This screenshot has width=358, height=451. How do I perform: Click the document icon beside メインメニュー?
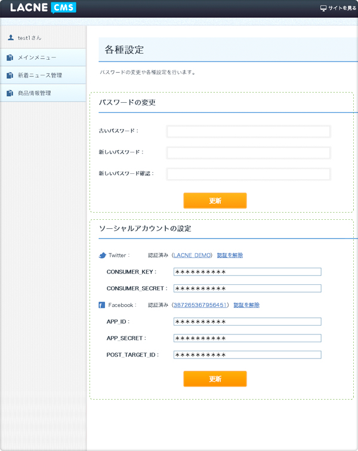(x=10, y=57)
